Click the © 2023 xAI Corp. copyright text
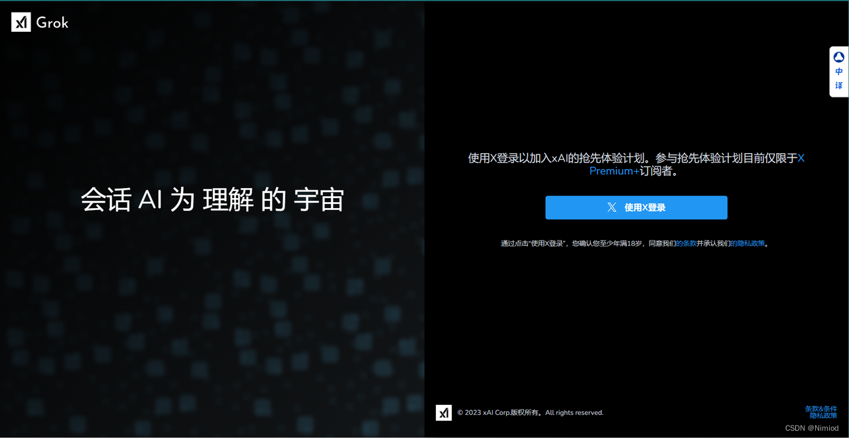Screen dimensions: 849x438 tap(530, 413)
